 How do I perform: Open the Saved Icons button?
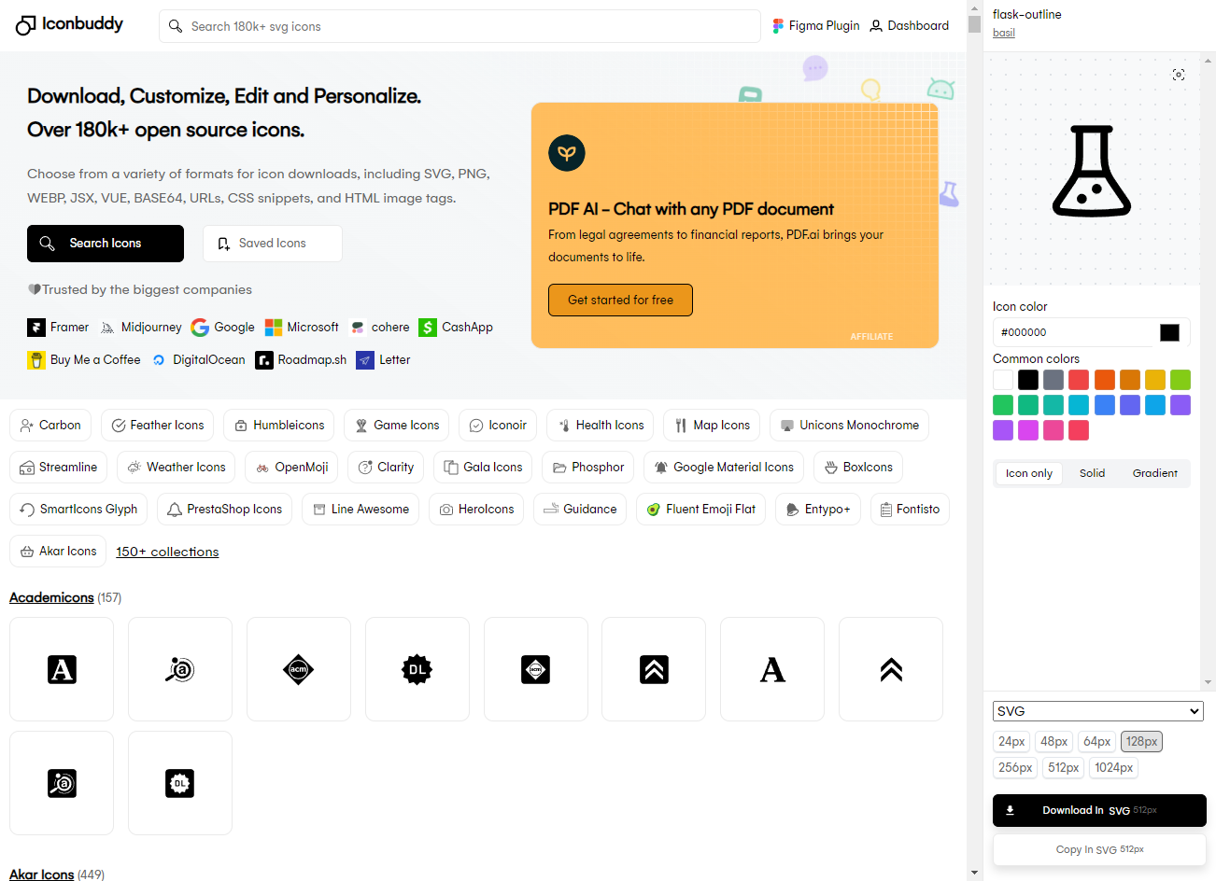click(x=273, y=244)
